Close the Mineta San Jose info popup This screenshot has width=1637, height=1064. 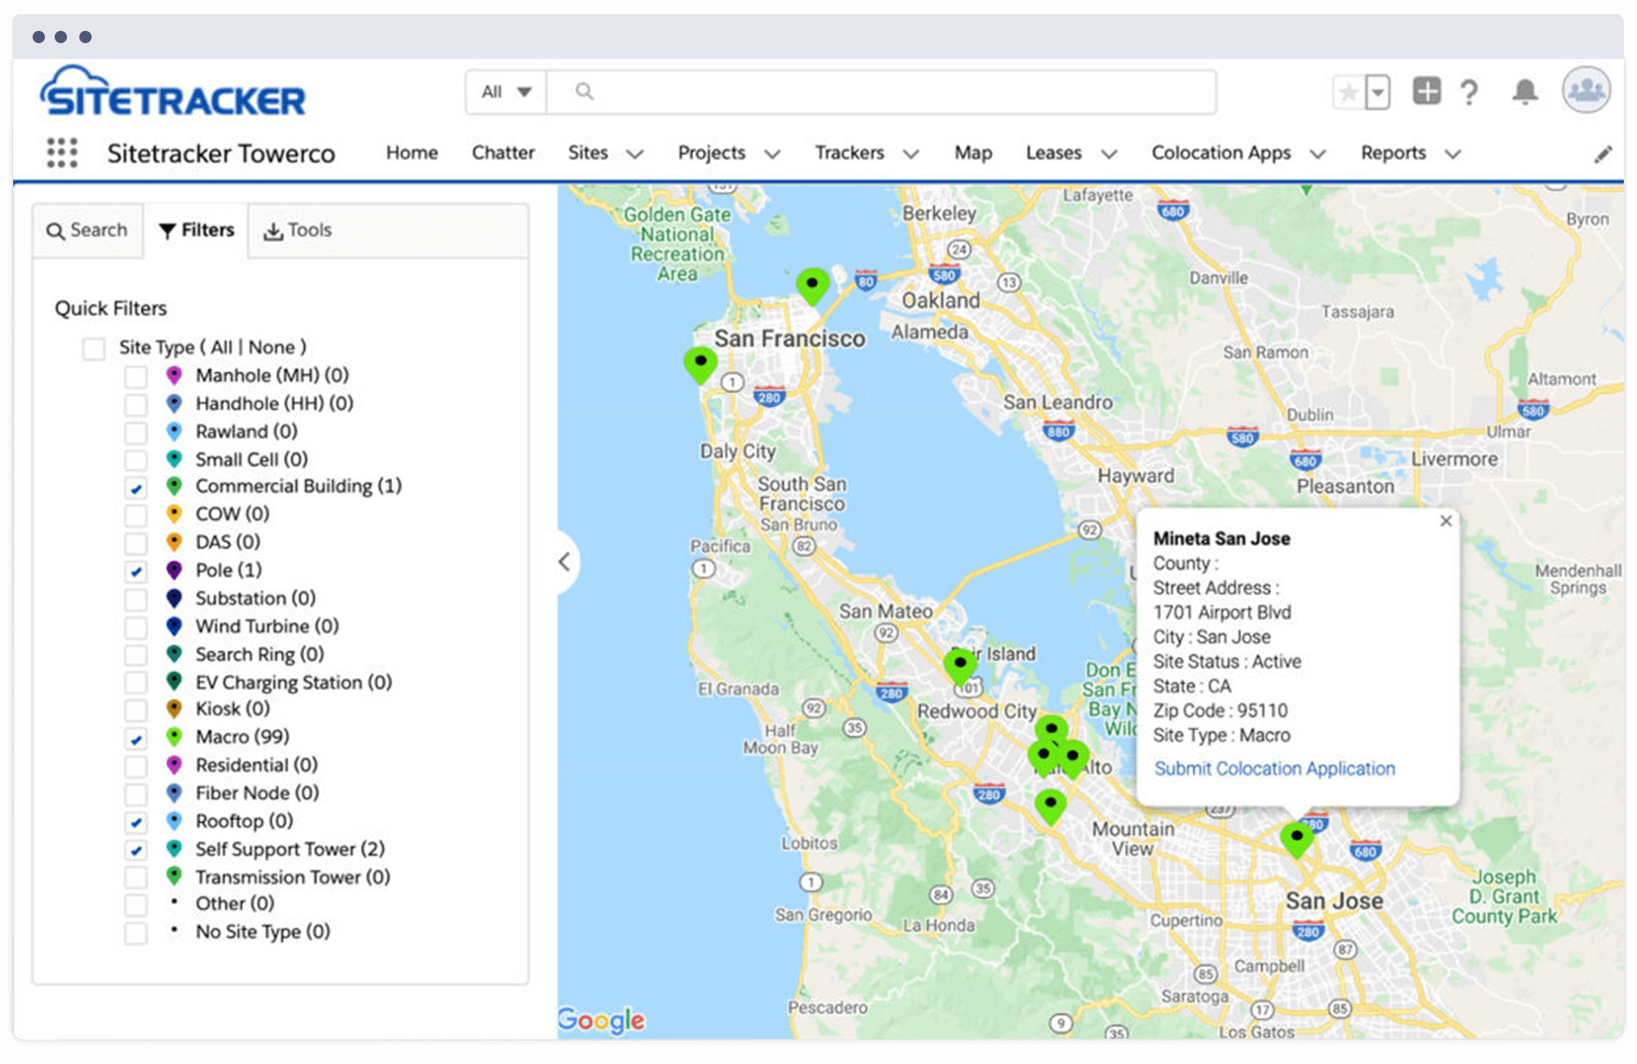1446,521
